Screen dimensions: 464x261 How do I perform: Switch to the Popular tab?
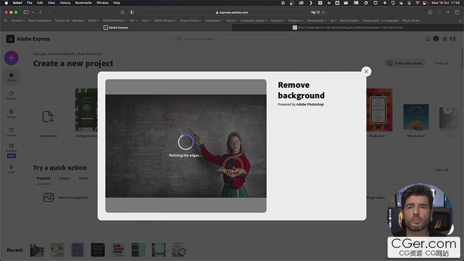43,178
